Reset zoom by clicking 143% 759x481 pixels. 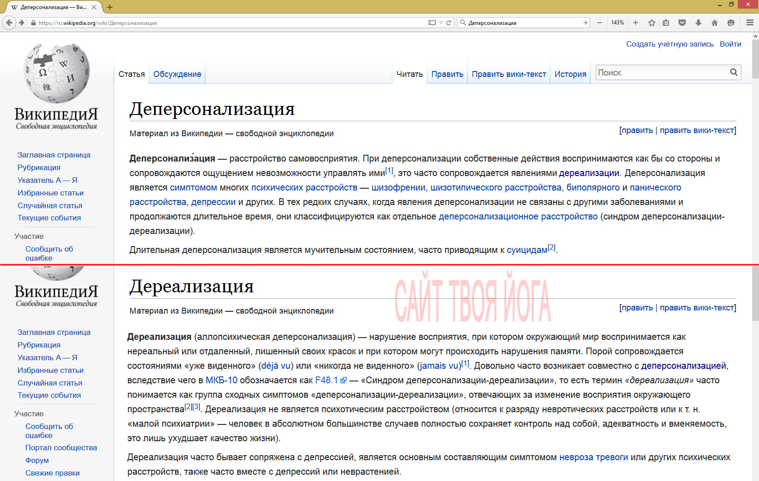point(618,23)
